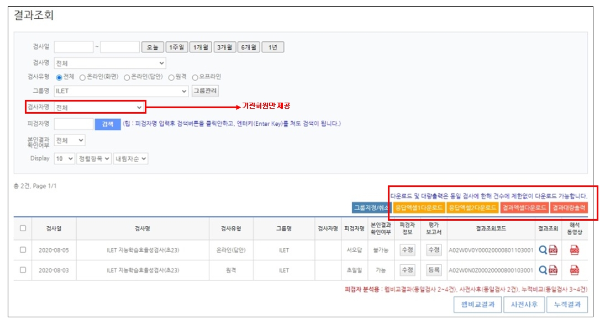This screenshot has width=605, height=325.
Task: Set the date range with the 1개월 button
Action: click(200, 47)
